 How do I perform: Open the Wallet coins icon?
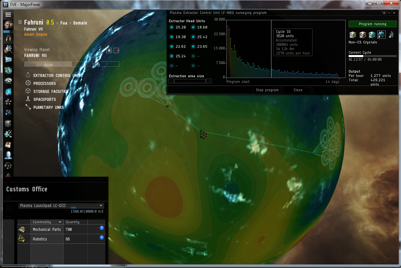8,134
